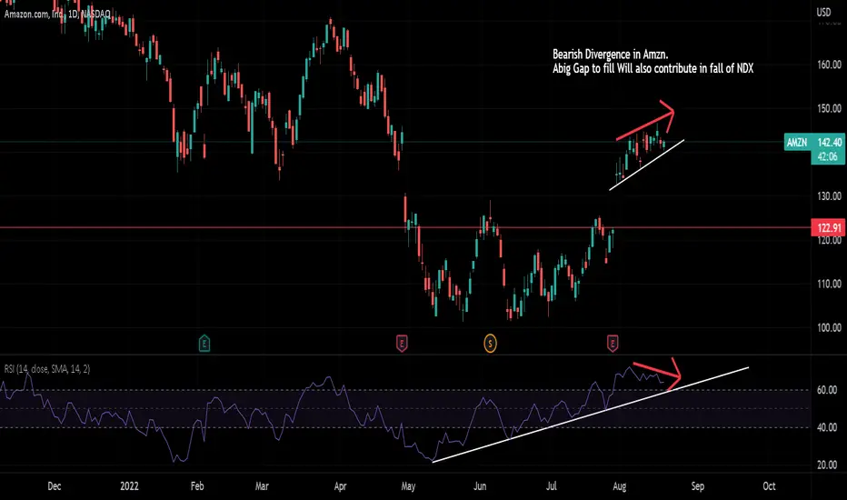This screenshot has height=500, width=847.
Task: Click the USD currency label
Action: tap(823, 12)
